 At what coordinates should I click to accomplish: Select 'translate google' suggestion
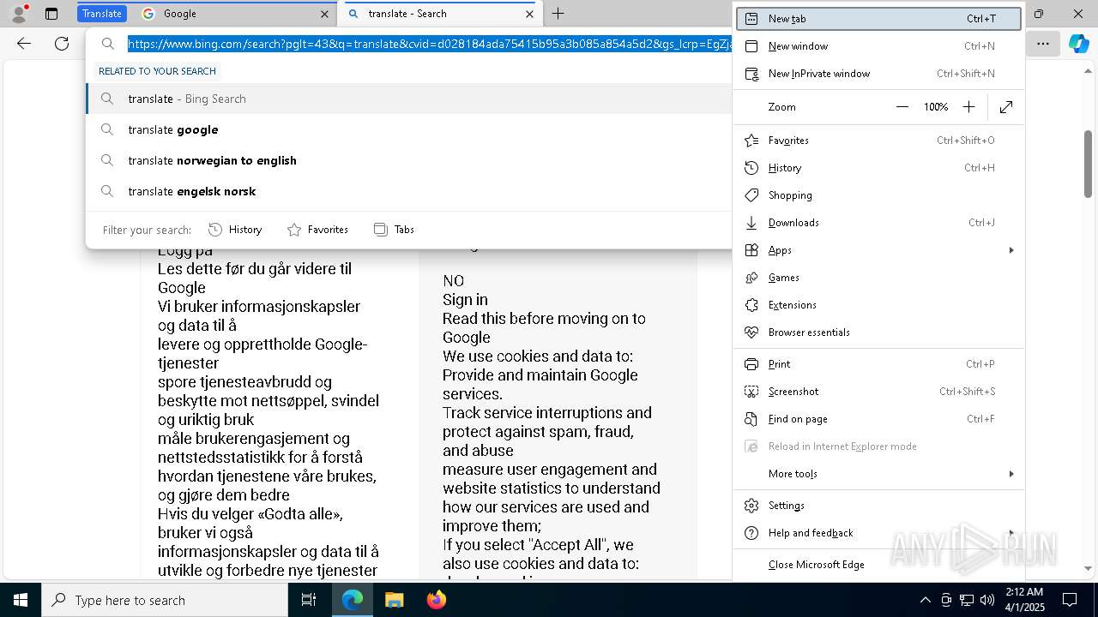click(x=409, y=129)
